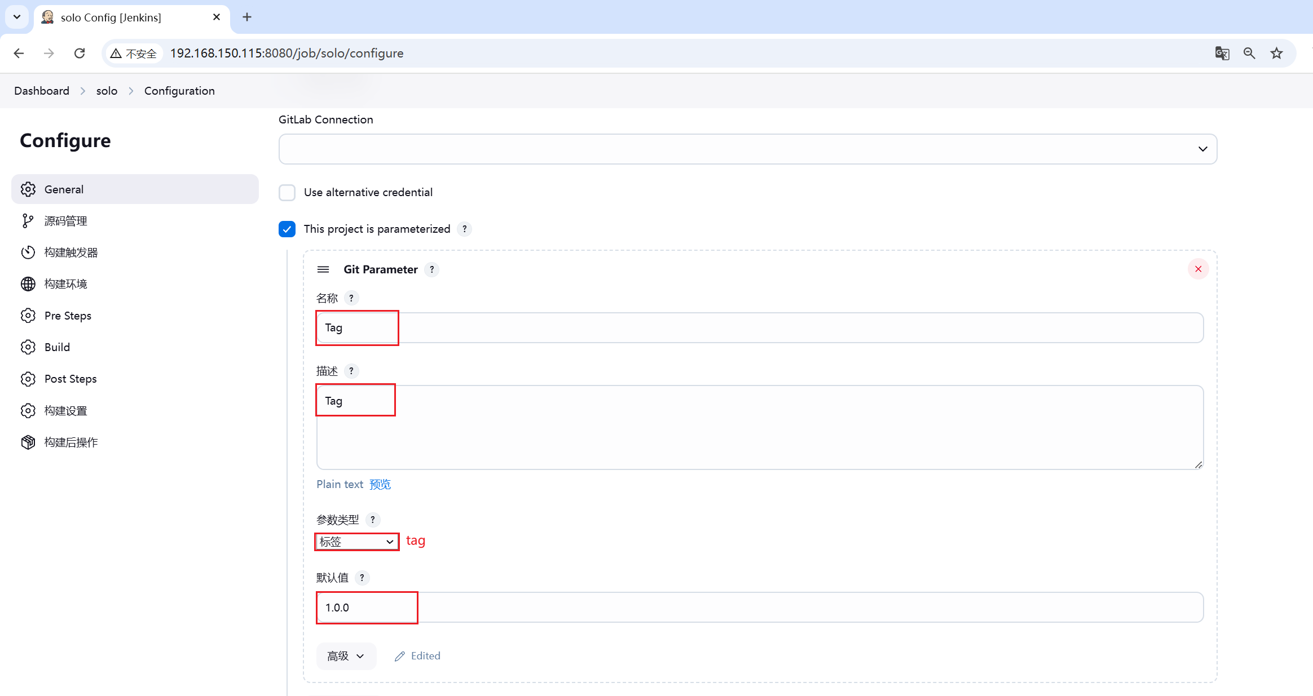The image size is (1313, 696).
Task: Click the Pre Steps gear icon
Action: point(28,315)
